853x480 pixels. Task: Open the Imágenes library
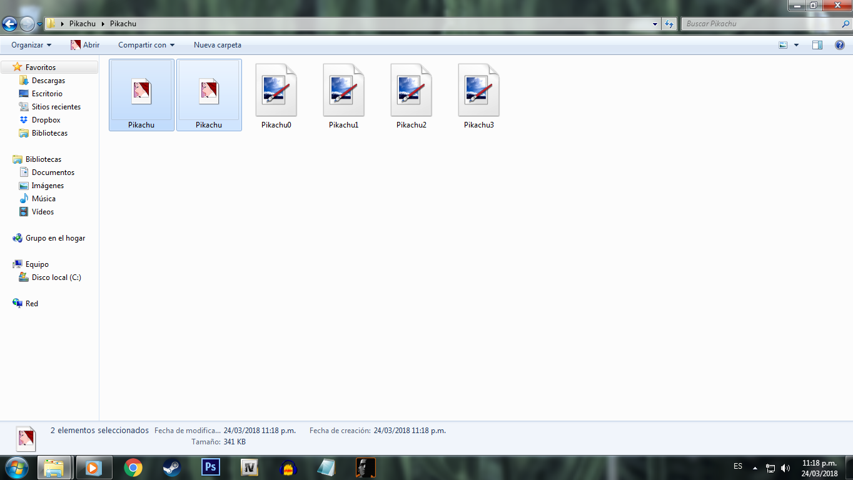point(48,186)
